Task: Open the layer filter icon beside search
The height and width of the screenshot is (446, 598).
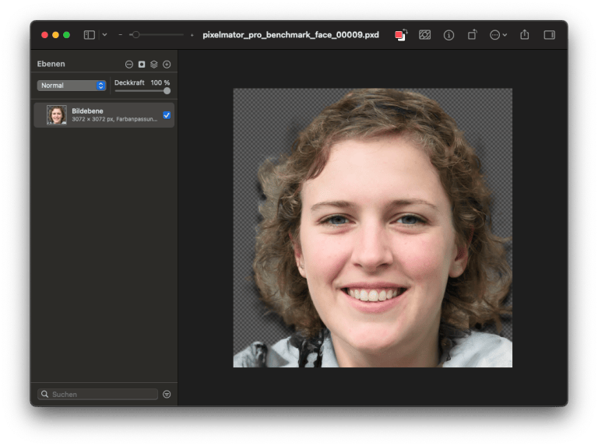Action: [167, 394]
